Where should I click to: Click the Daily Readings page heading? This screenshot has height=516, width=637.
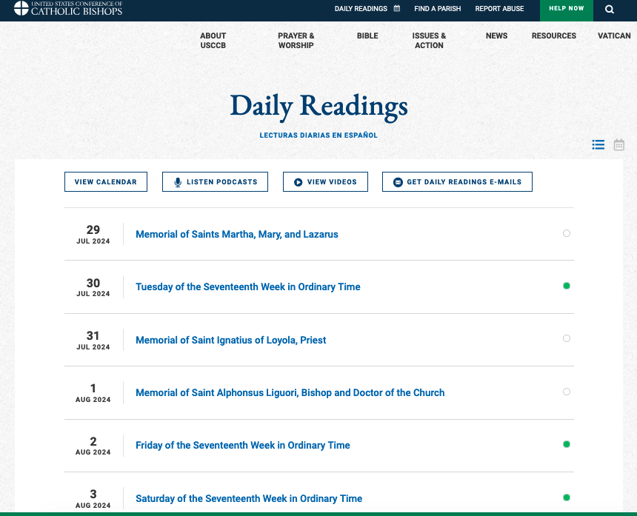318,107
